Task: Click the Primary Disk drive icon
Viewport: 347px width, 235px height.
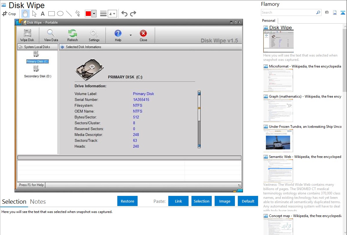Action: [x=36, y=54]
